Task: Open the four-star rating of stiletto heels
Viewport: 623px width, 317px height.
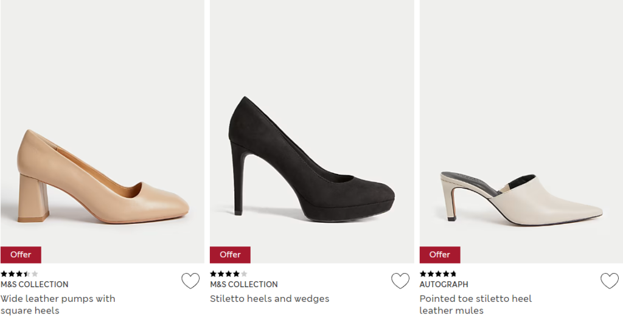Action: [x=229, y=274]
